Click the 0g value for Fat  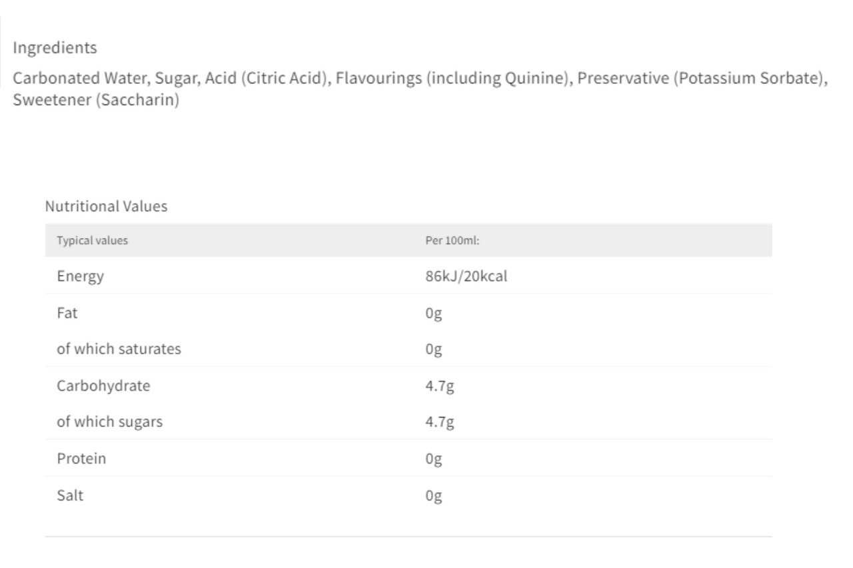click(x=434, y=313)
